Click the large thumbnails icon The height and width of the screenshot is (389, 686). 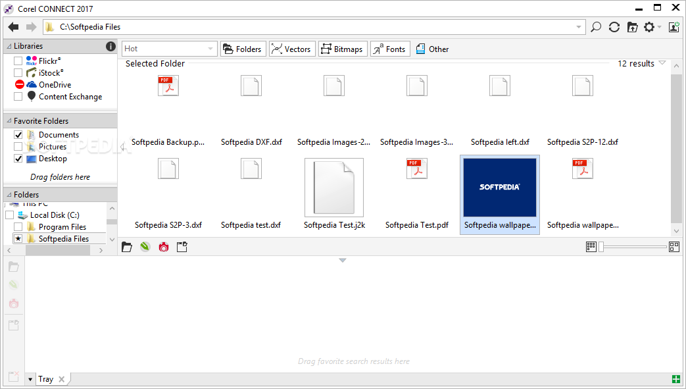pyautogui.click(x=674, y=247)
